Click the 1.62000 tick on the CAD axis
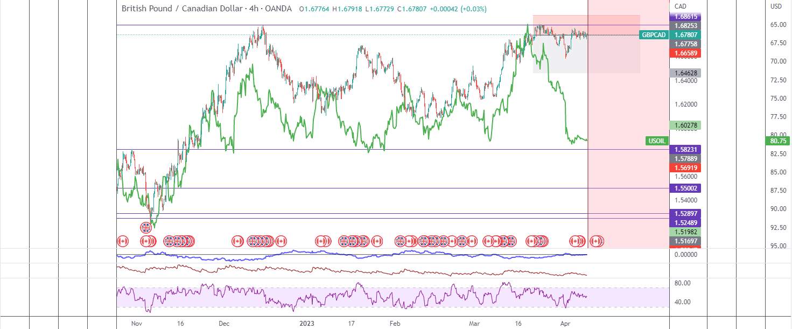The height and width of the screenshot is (329, 792). [685, 104]
